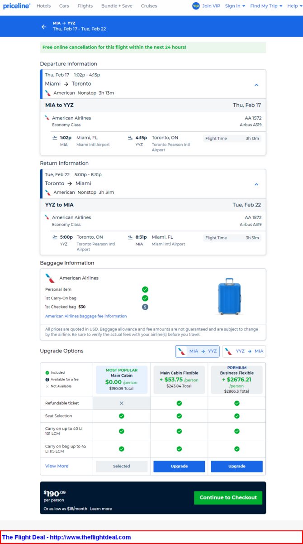Click takeoff plane icon beside 1:02p
303x544 pixels.
pos(55,138)
